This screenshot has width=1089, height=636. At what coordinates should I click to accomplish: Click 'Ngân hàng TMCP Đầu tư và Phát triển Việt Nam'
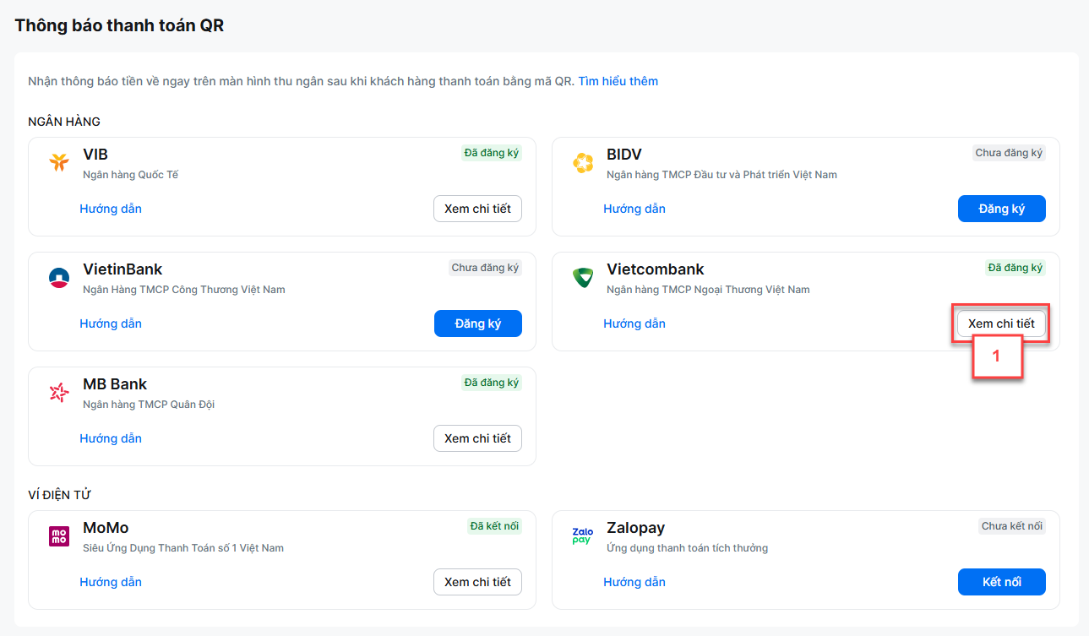pos(721,175)
